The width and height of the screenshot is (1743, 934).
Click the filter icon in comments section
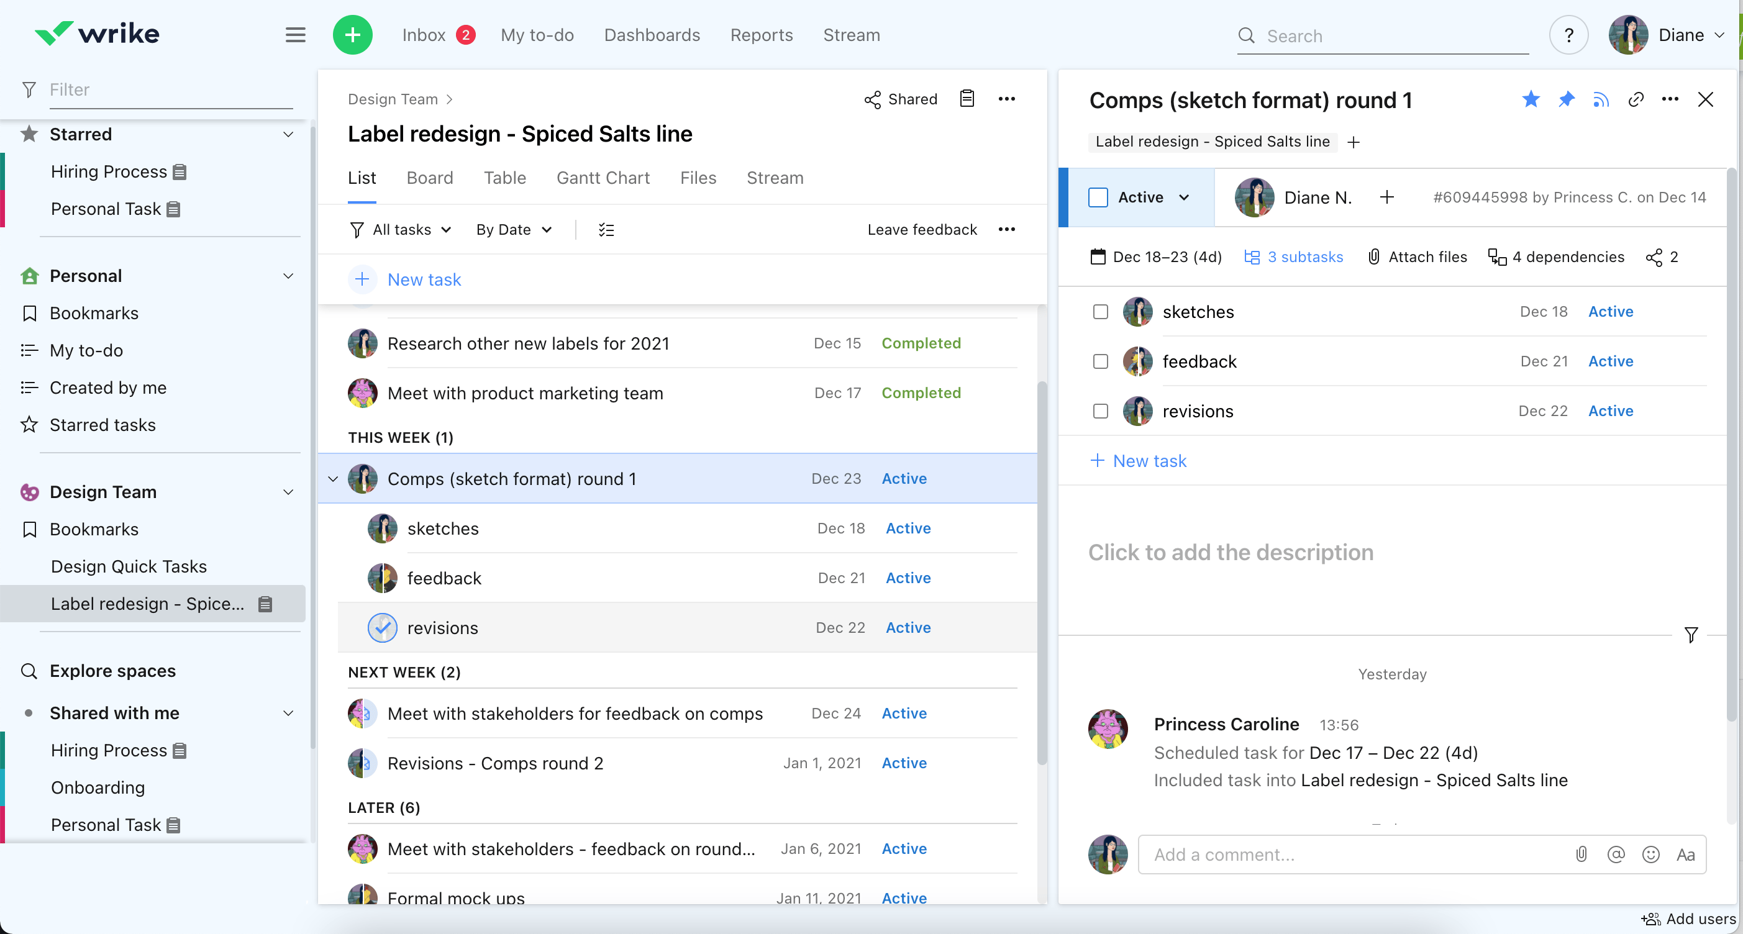click(1691, 635)
